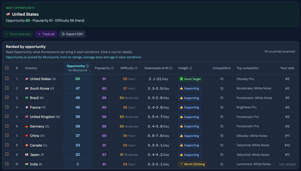
Task: Click the Track selected button
Action: (18, 34)
